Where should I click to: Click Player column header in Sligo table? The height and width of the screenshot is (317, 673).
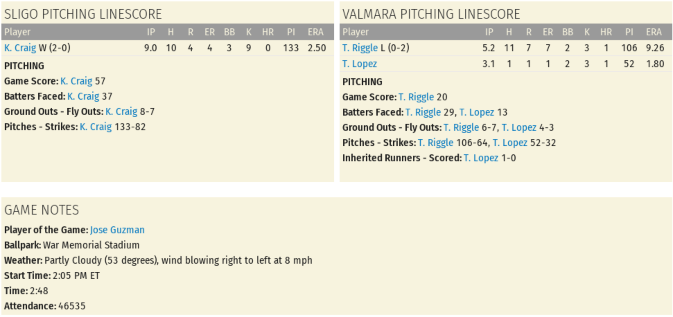coord(17,32)
